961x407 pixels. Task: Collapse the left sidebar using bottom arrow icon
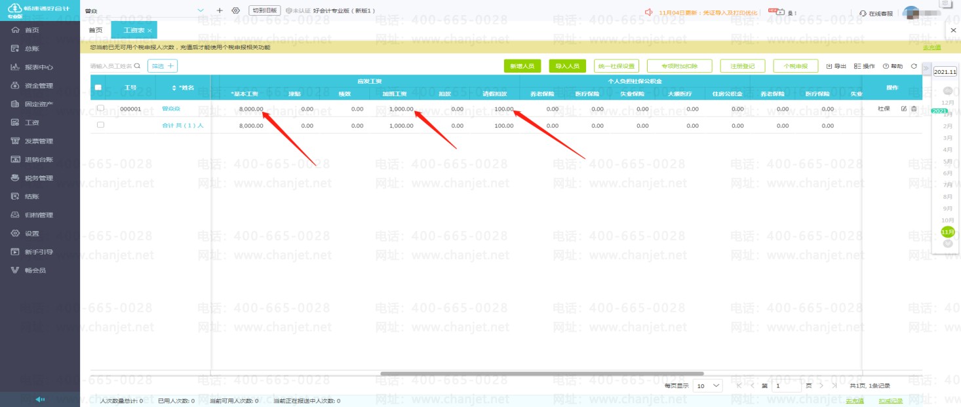[40, 399]
